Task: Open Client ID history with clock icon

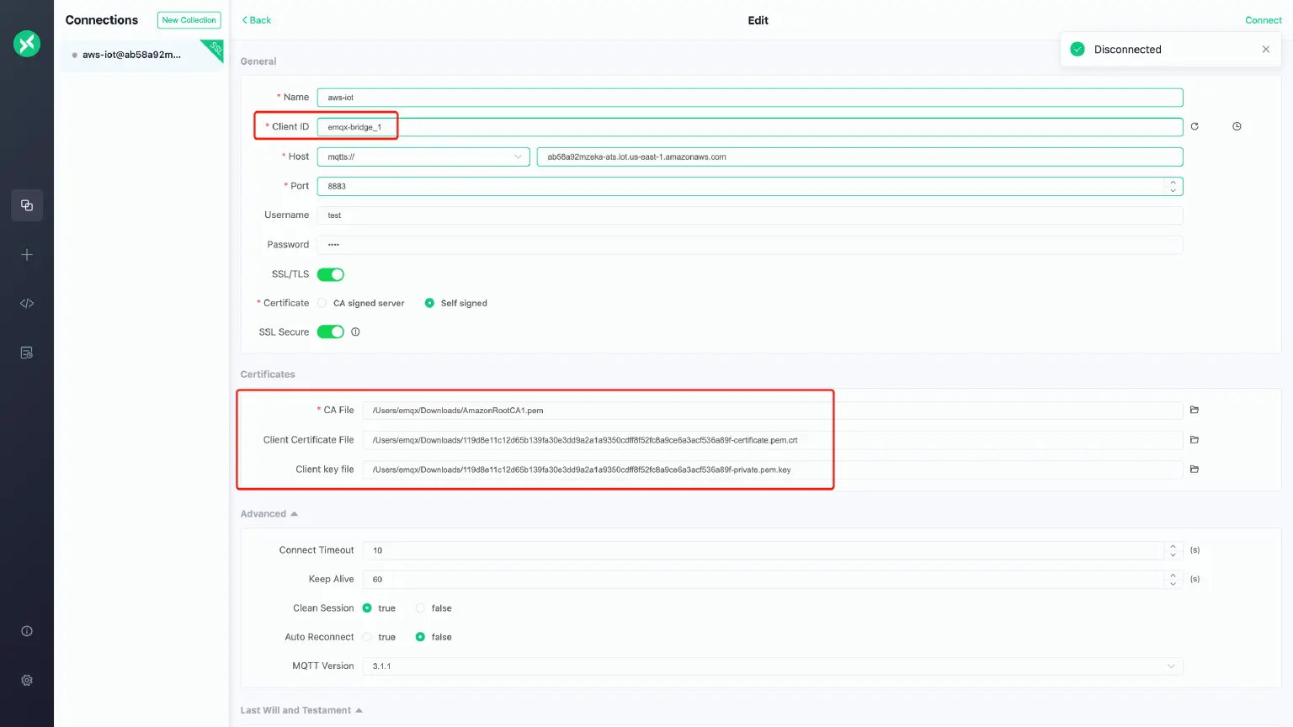Action: (1236, 125)
